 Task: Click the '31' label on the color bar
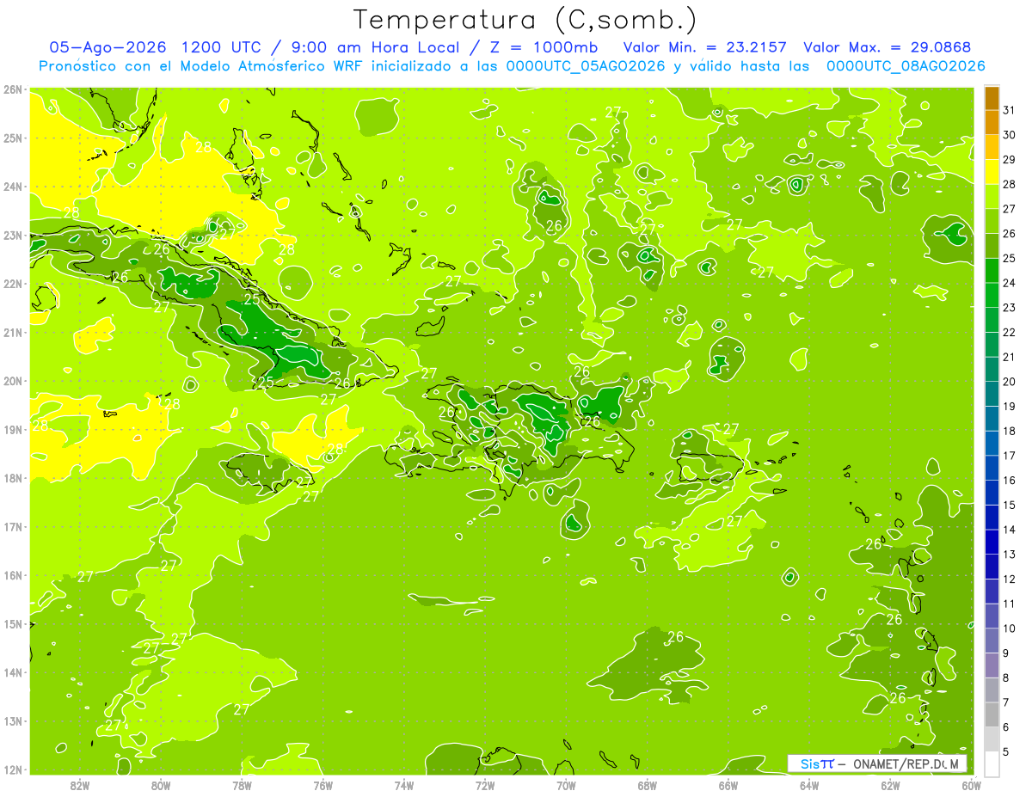[1010, 110]
